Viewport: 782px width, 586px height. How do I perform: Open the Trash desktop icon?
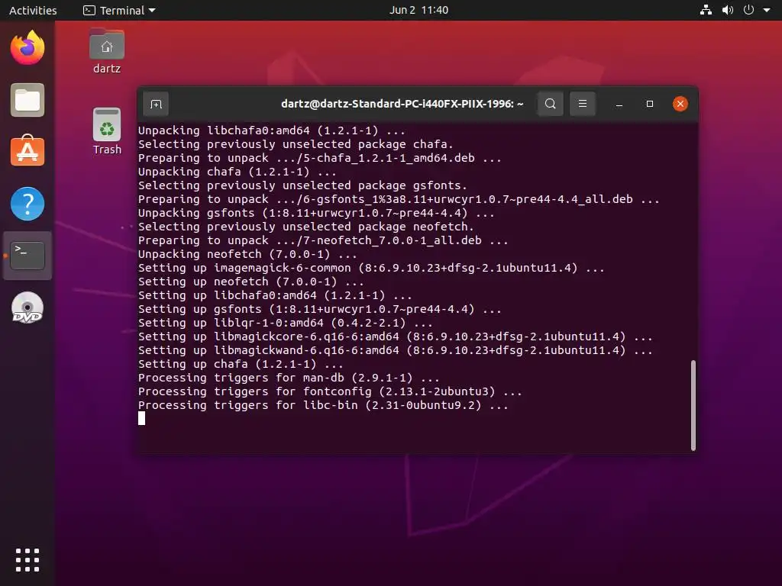click(x=107, y=131)
